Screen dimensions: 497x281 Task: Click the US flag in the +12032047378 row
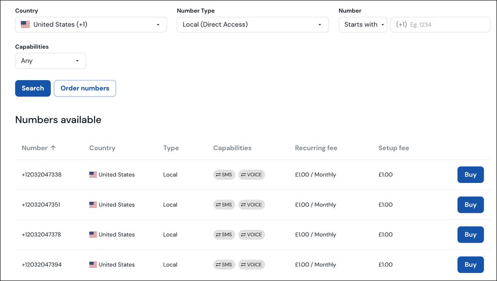[93, 234]
